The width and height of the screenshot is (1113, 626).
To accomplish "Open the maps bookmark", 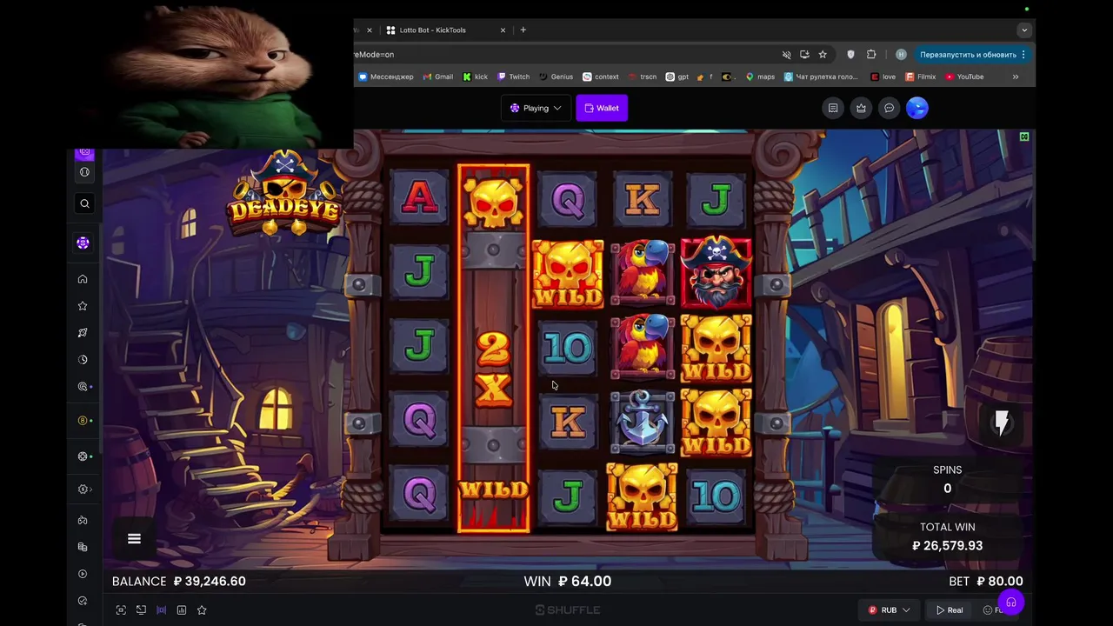I will click(x=760, y=77).
